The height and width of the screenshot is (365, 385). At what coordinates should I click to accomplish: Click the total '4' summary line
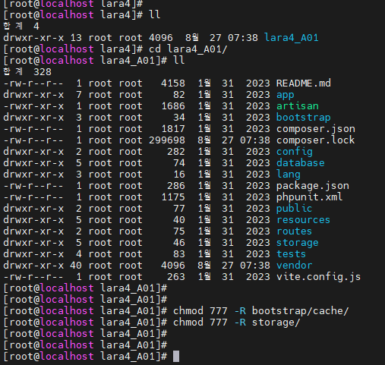click(x=21, y=27)
